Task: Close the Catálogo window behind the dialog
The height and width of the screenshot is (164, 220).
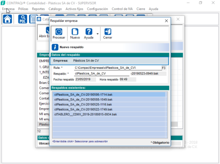Action: 178,19
